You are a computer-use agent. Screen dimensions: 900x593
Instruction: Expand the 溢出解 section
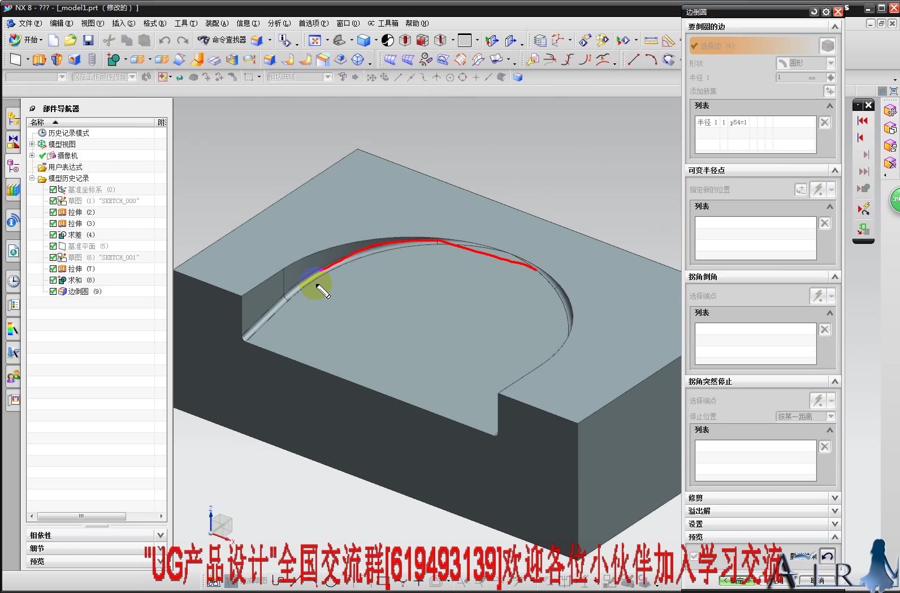coord(834,511)
